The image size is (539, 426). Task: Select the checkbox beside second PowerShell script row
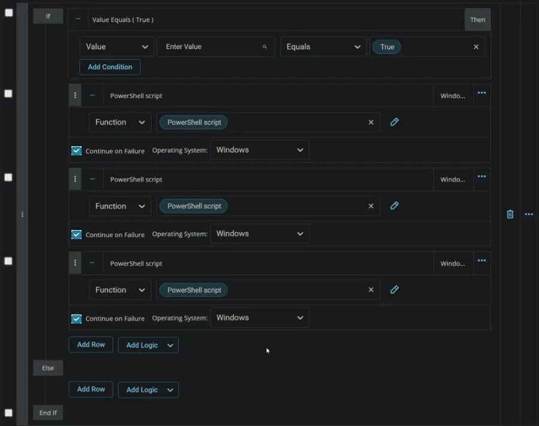8,177
